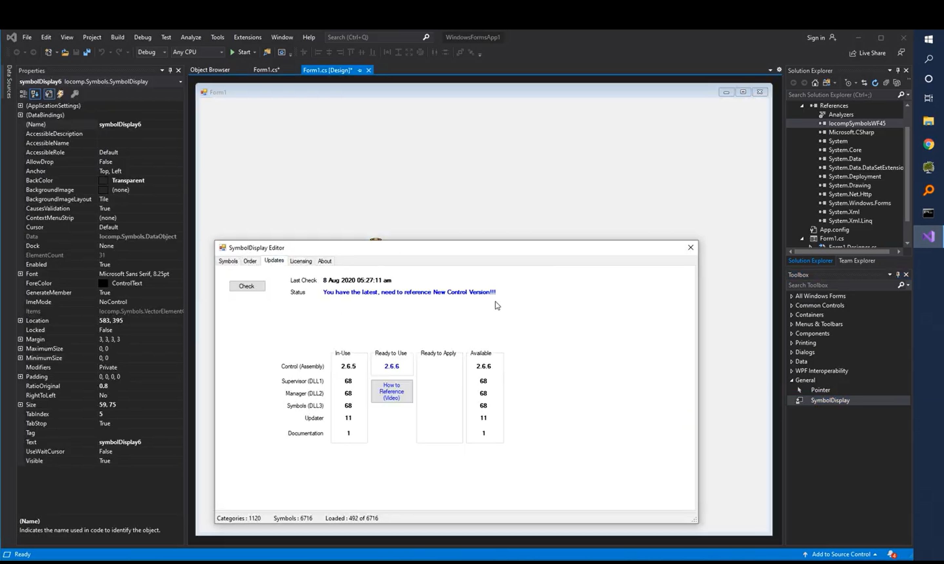This screenshot has width=944, height=564.
Task: Expand the All Windows Forms toolbox group
Action: [791, 296]
